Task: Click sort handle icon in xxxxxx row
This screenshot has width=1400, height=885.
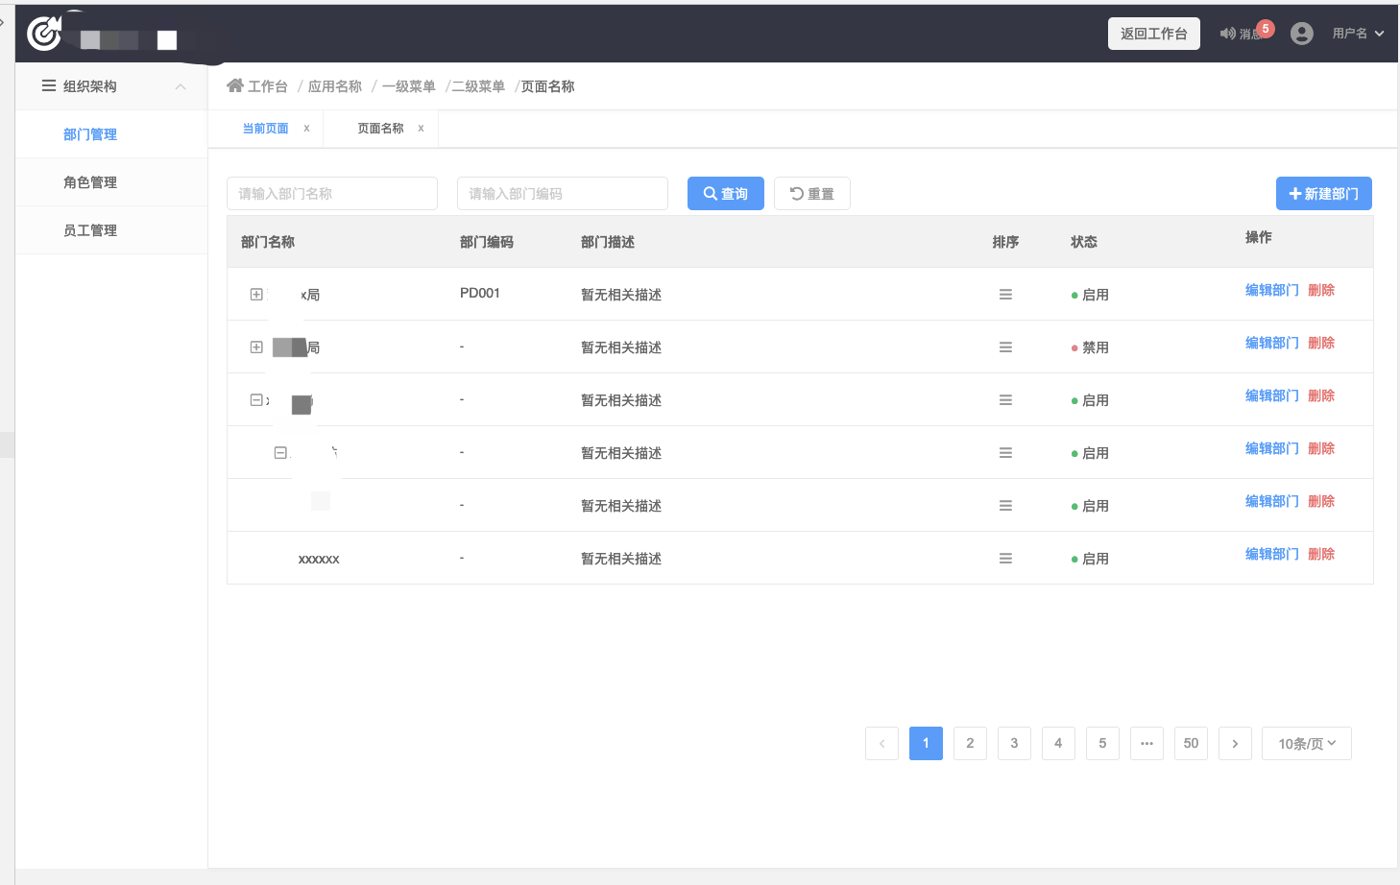Action: (1005, 559)
